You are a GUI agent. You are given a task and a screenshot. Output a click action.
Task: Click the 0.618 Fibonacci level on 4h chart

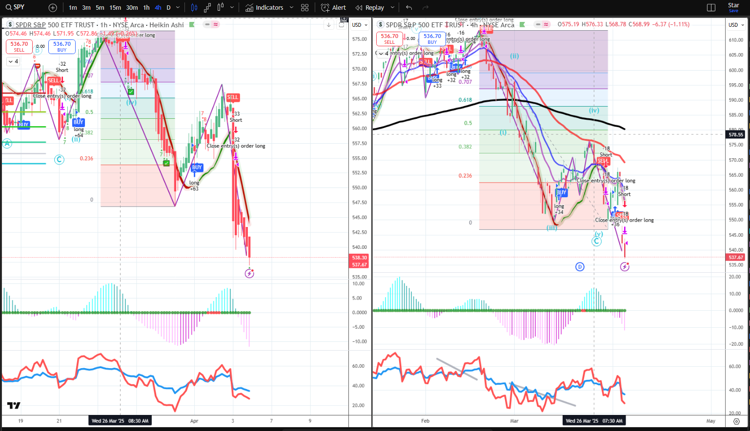pyautogui.click(x=466, y=100)
